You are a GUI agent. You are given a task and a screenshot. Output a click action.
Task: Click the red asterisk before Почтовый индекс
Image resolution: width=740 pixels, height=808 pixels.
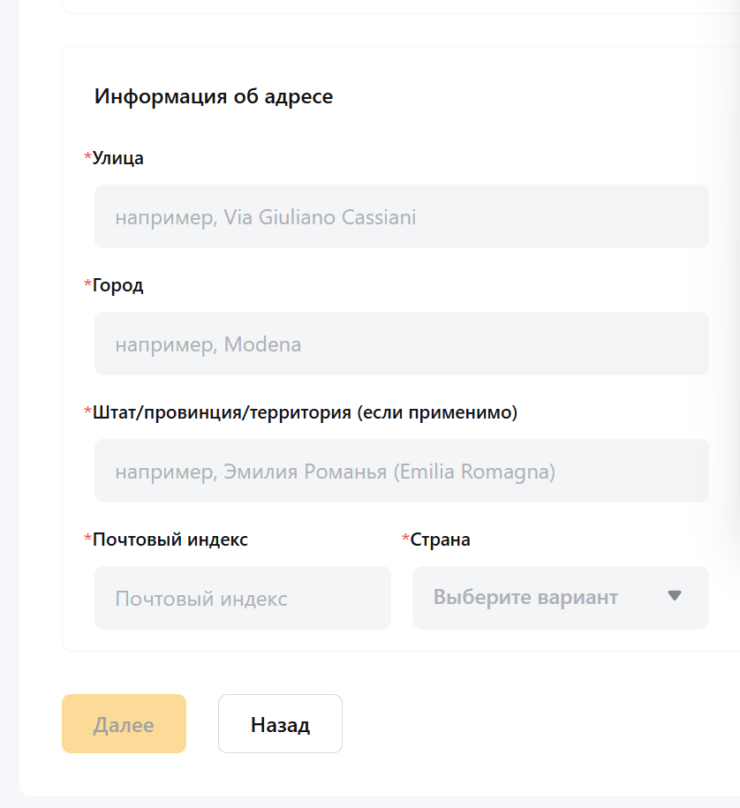tap(87, 539)
